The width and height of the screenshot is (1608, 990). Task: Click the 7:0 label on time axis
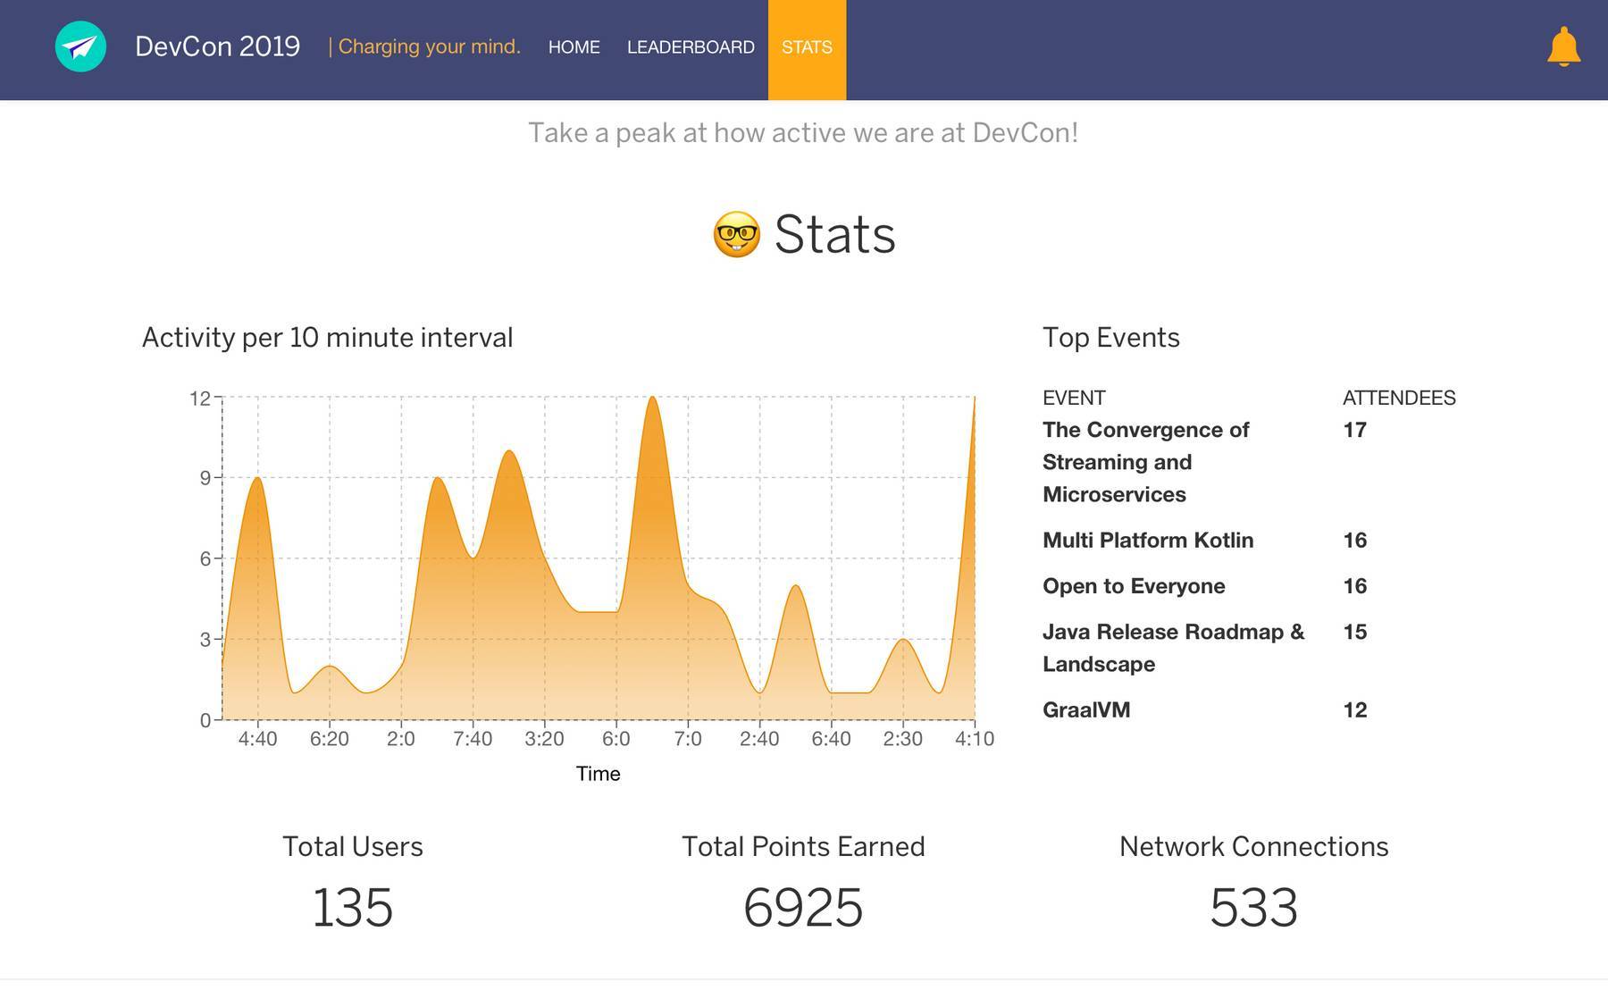pos(688,740)
